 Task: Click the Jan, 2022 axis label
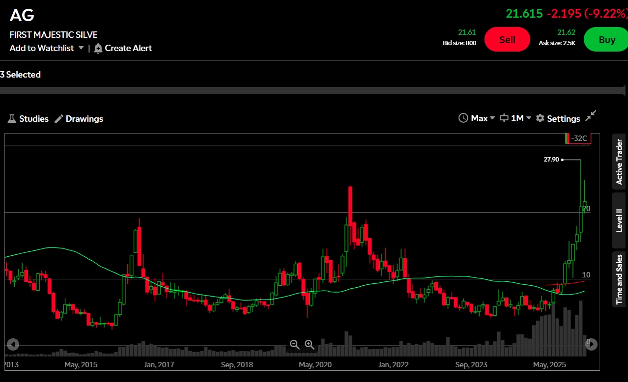(392, 365)
